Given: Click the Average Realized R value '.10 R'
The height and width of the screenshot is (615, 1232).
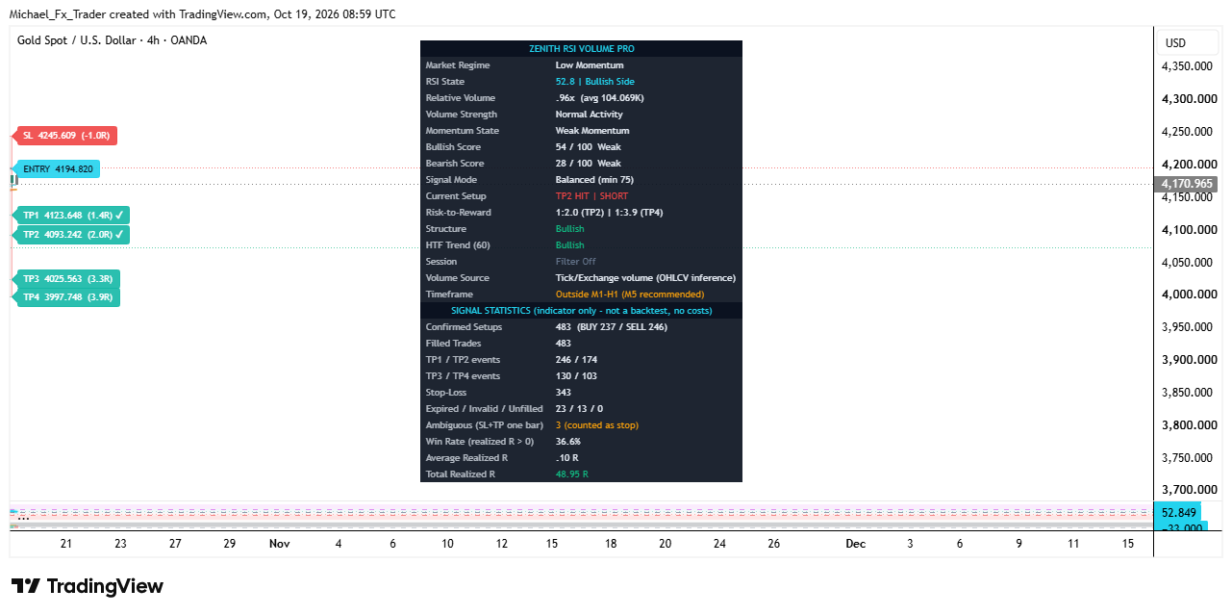Looking at the screenshot, I should (567, 458).
